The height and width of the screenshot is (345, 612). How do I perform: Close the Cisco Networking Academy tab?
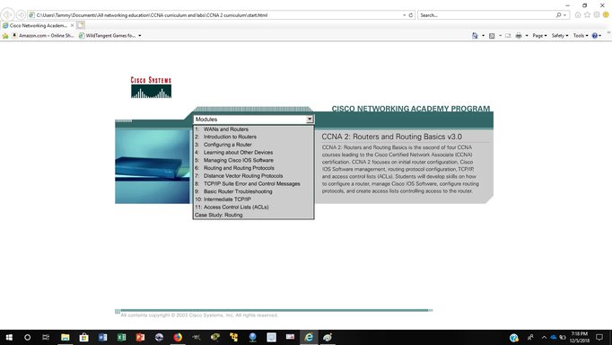click(72, 25)
